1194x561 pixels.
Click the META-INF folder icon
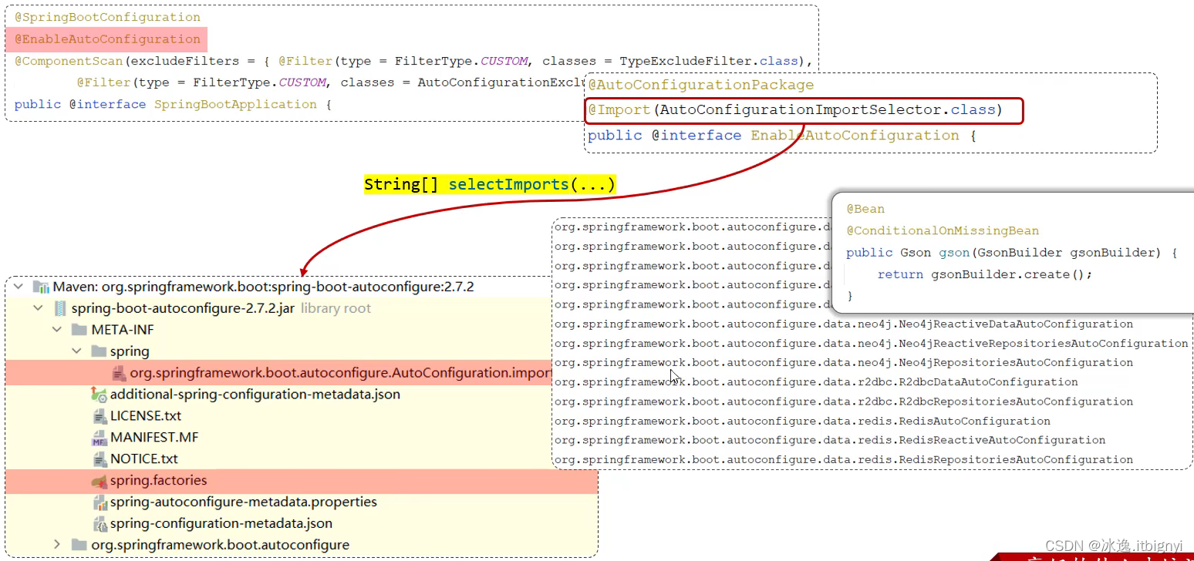(79, 330)
